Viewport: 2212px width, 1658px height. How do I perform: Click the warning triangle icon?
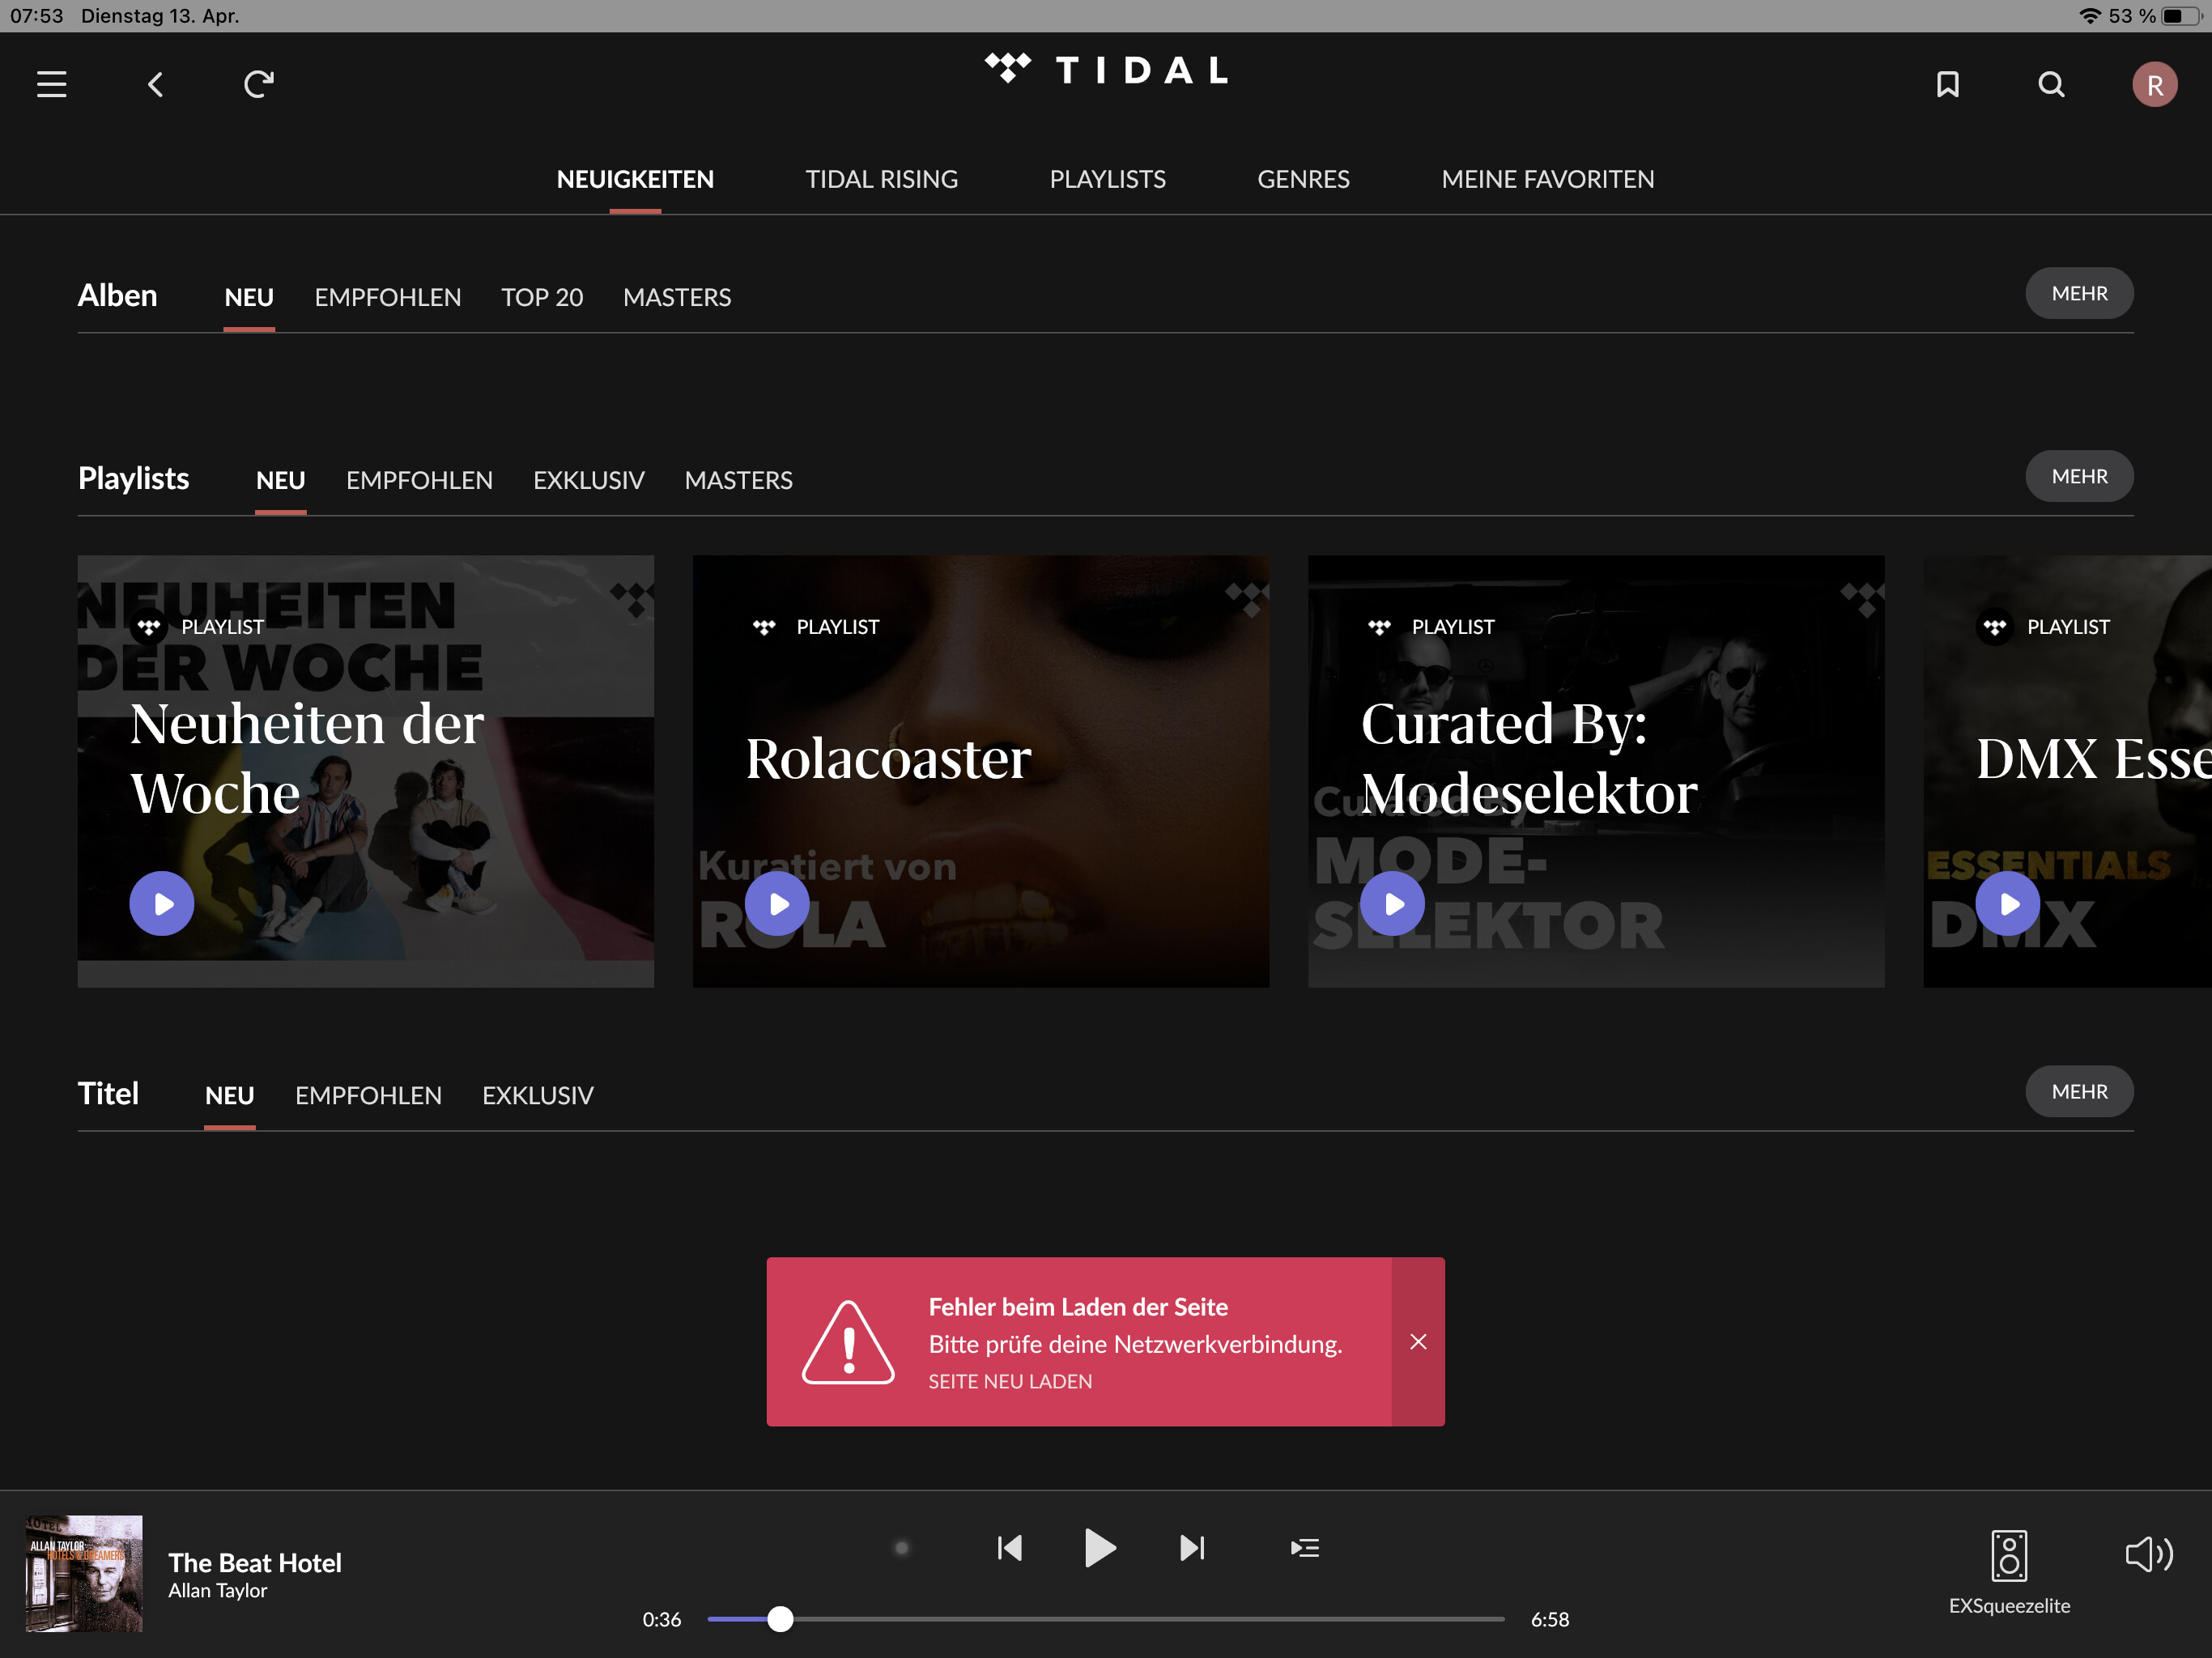point(848,1342)
